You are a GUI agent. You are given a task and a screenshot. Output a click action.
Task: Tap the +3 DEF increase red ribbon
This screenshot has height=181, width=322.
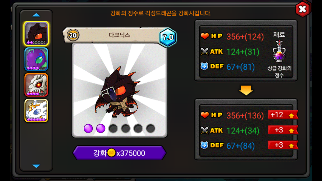coord(283,145)
